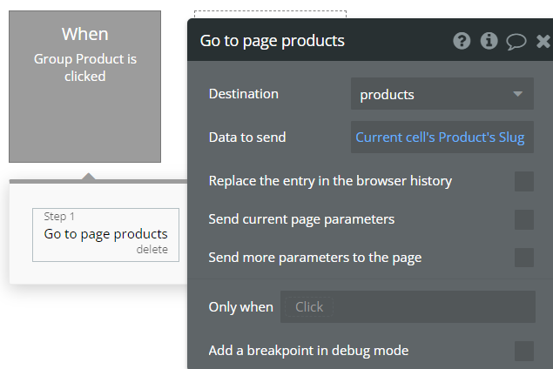Expand the Destination dropdown arrow
Image resolution: width=553 pixels, height=369 pixels.
click(518, 94)
